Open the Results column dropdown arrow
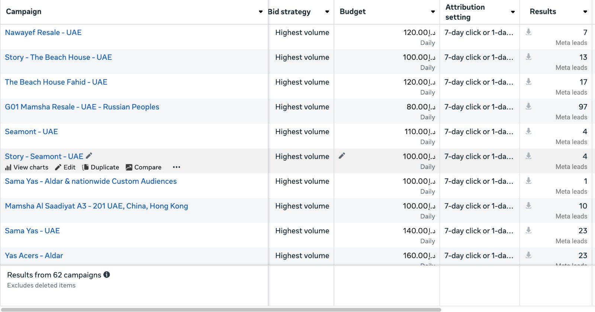The image size is (595, 312). [585, 12]
